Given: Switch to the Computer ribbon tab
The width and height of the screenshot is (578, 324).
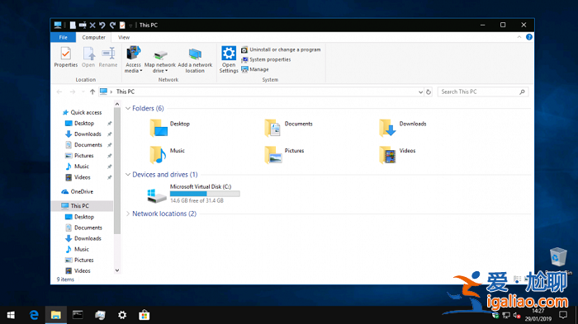Looking at the screenshot, I should coord(93,37).
